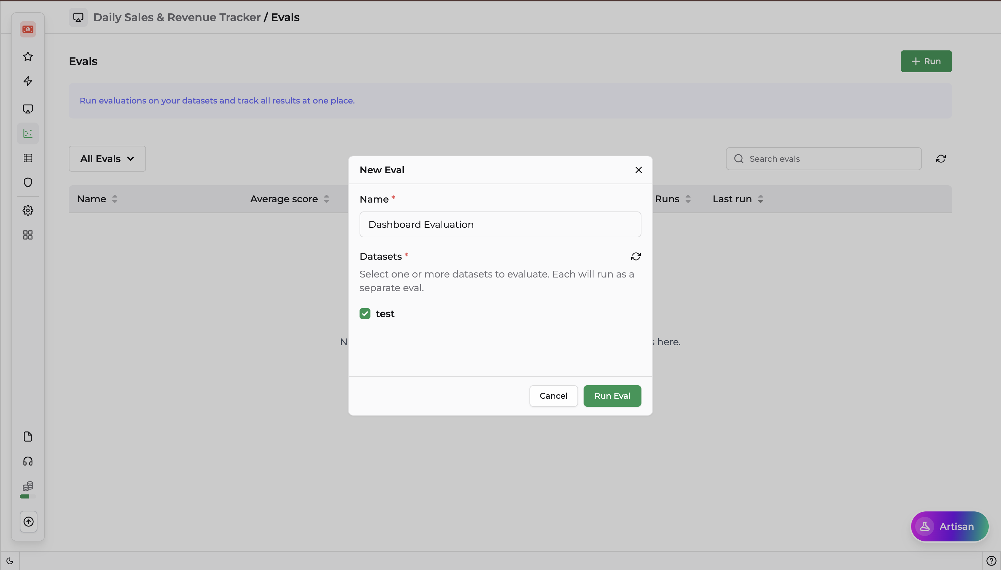Open the shield sidebar icon
This screenshot has width=1001, height=570.
pos(28,183)
